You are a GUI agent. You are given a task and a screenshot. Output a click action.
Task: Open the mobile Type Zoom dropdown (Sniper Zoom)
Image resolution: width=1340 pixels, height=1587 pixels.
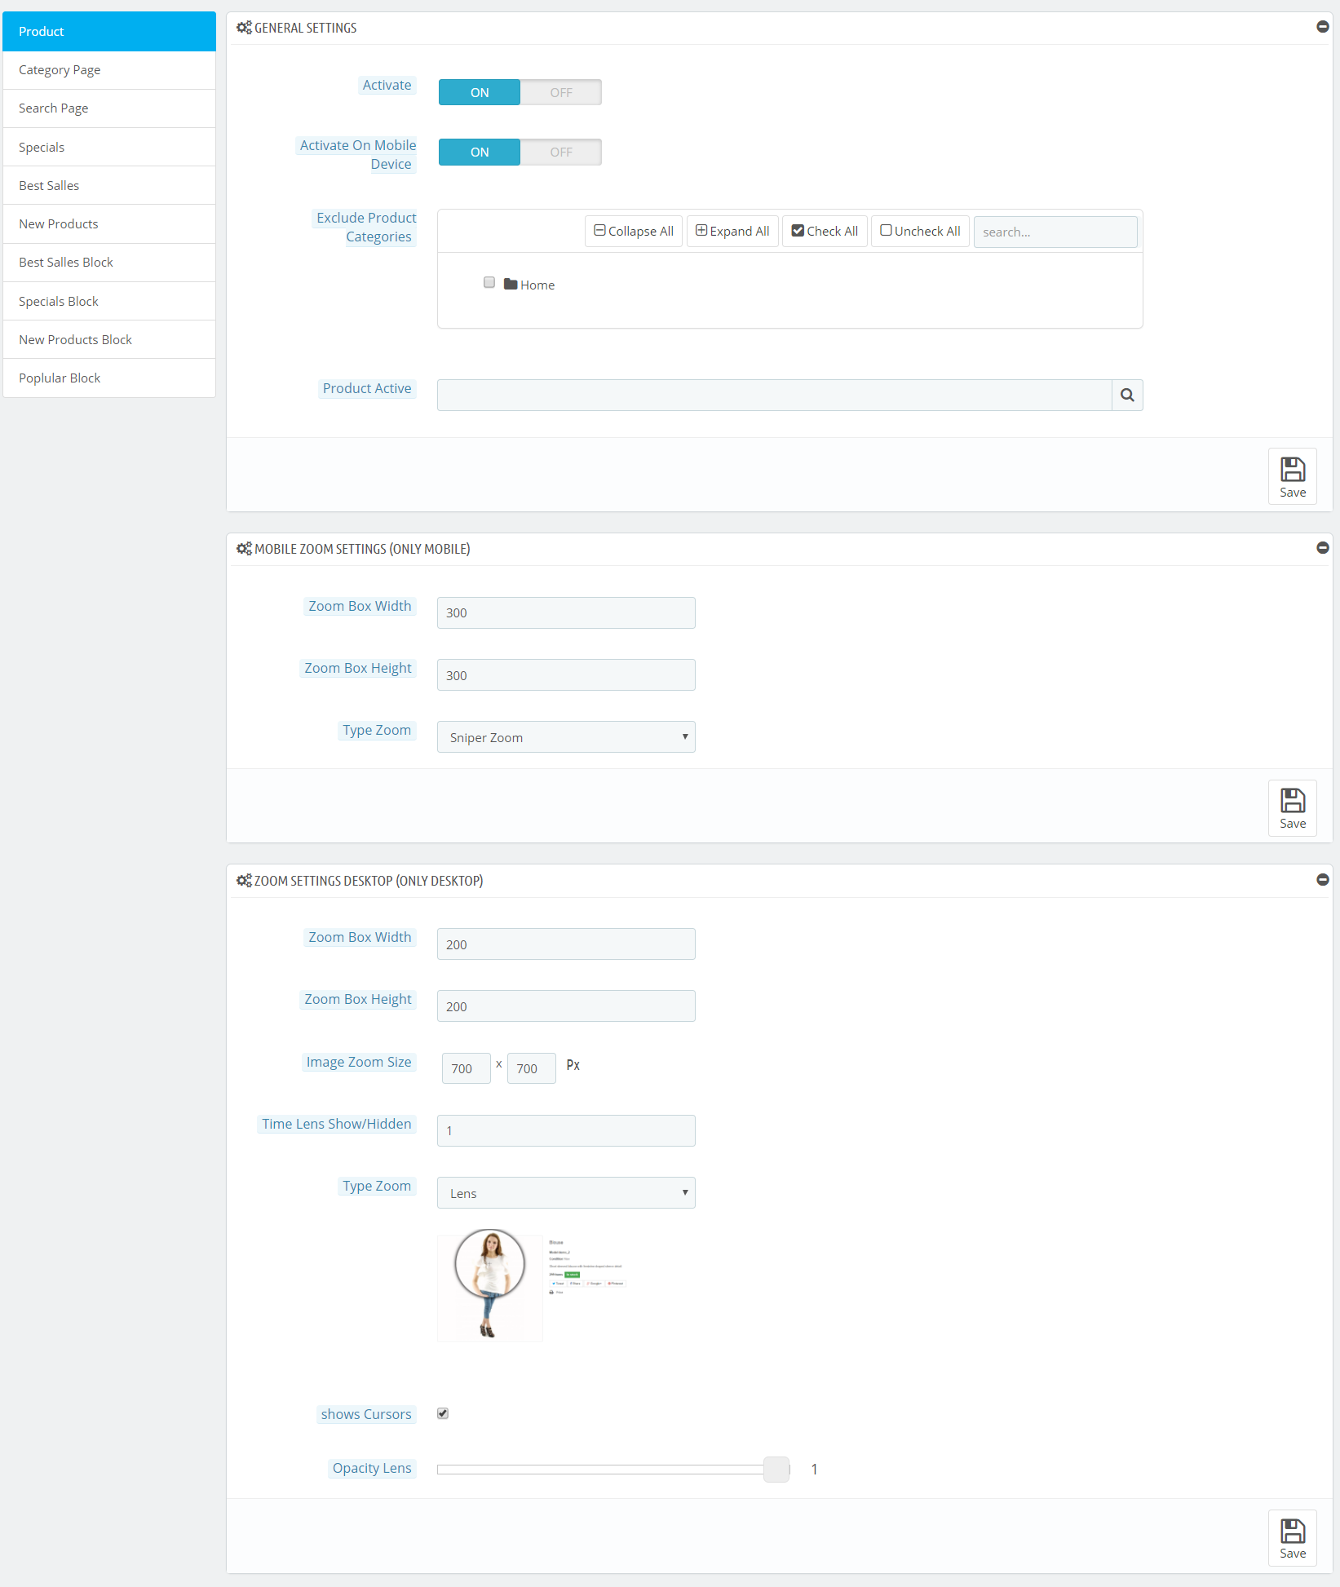click(x=566, y=737)
